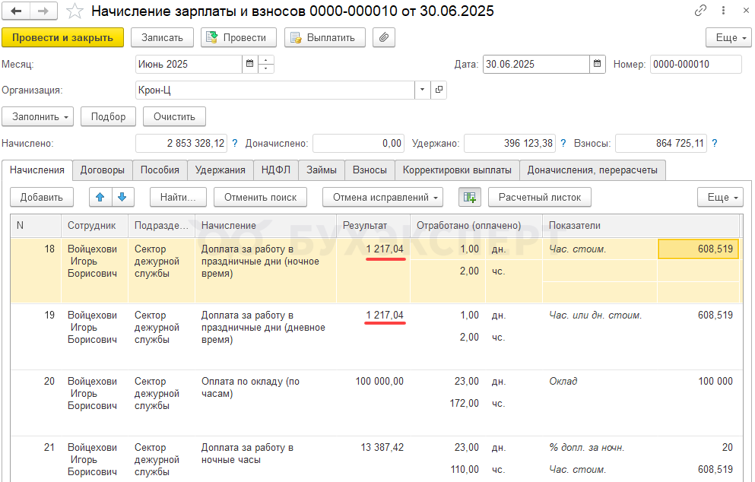Screen dimensions: 755x482
Task: Click the Выплатить button
Action: coord(325,37)
